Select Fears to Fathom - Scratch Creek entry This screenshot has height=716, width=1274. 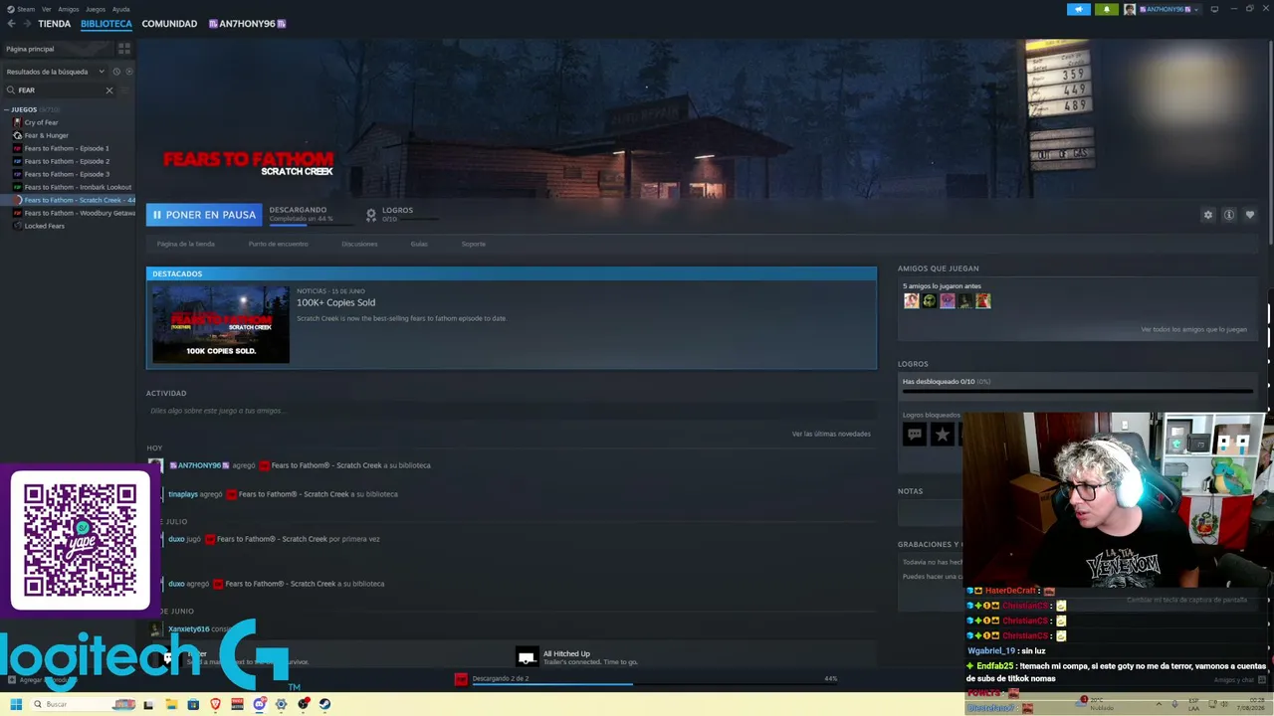tap(75, 200)
